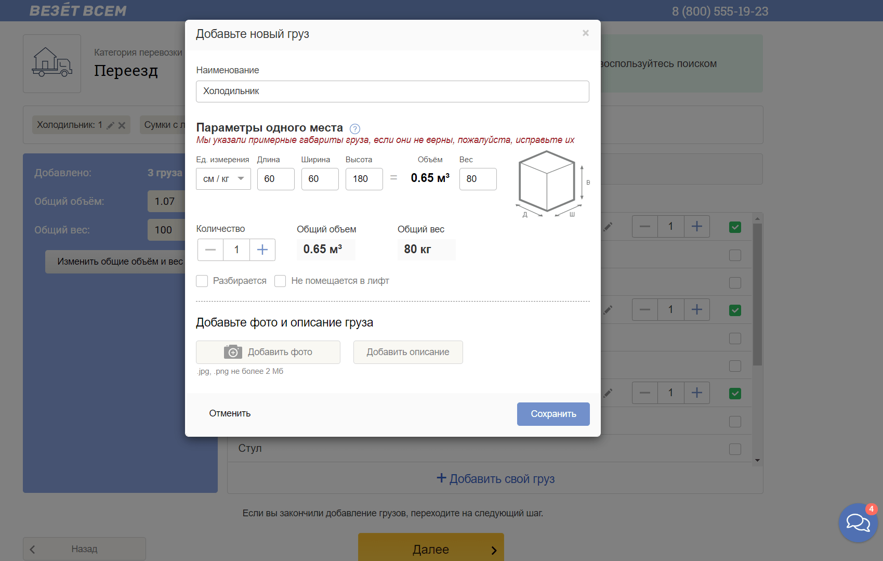Click the Стул list row text
The image size is (883, 561).
point(250,448)
